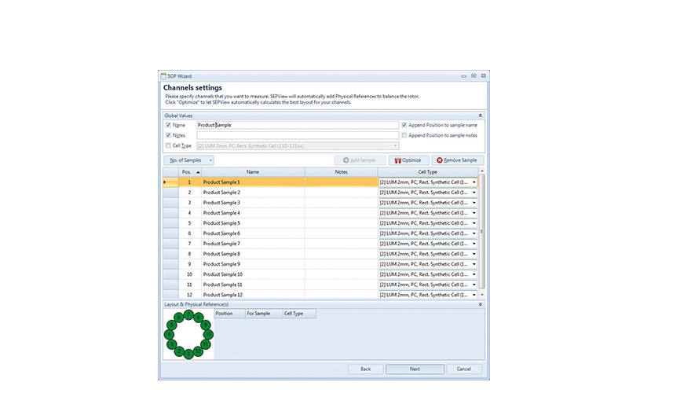Image resolution: width=695 pixels, height=393 pixels.
Task: Click the Back button
Action: click(x=365, y=369)
